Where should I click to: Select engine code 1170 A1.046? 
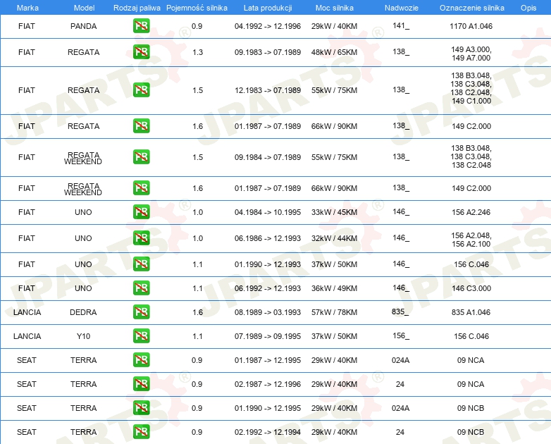[x=471, y=26]
